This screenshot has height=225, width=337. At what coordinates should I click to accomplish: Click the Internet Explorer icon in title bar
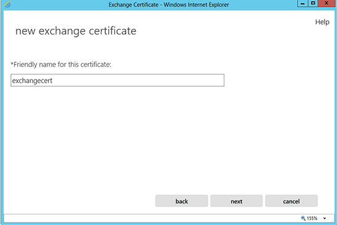pos(7,4)
